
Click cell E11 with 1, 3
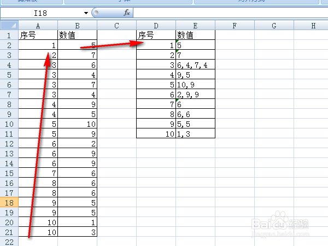[195, 133]
